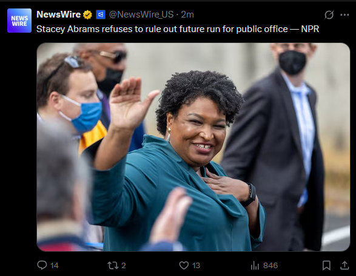Viewport: 356px width, 276px height.
Task: Click the 14 replies count
Action: pyautogui.click(x=55, y=265)
